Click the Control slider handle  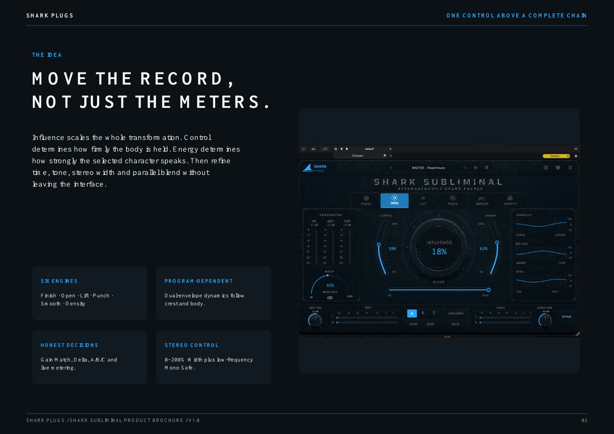tap(379, 245)
